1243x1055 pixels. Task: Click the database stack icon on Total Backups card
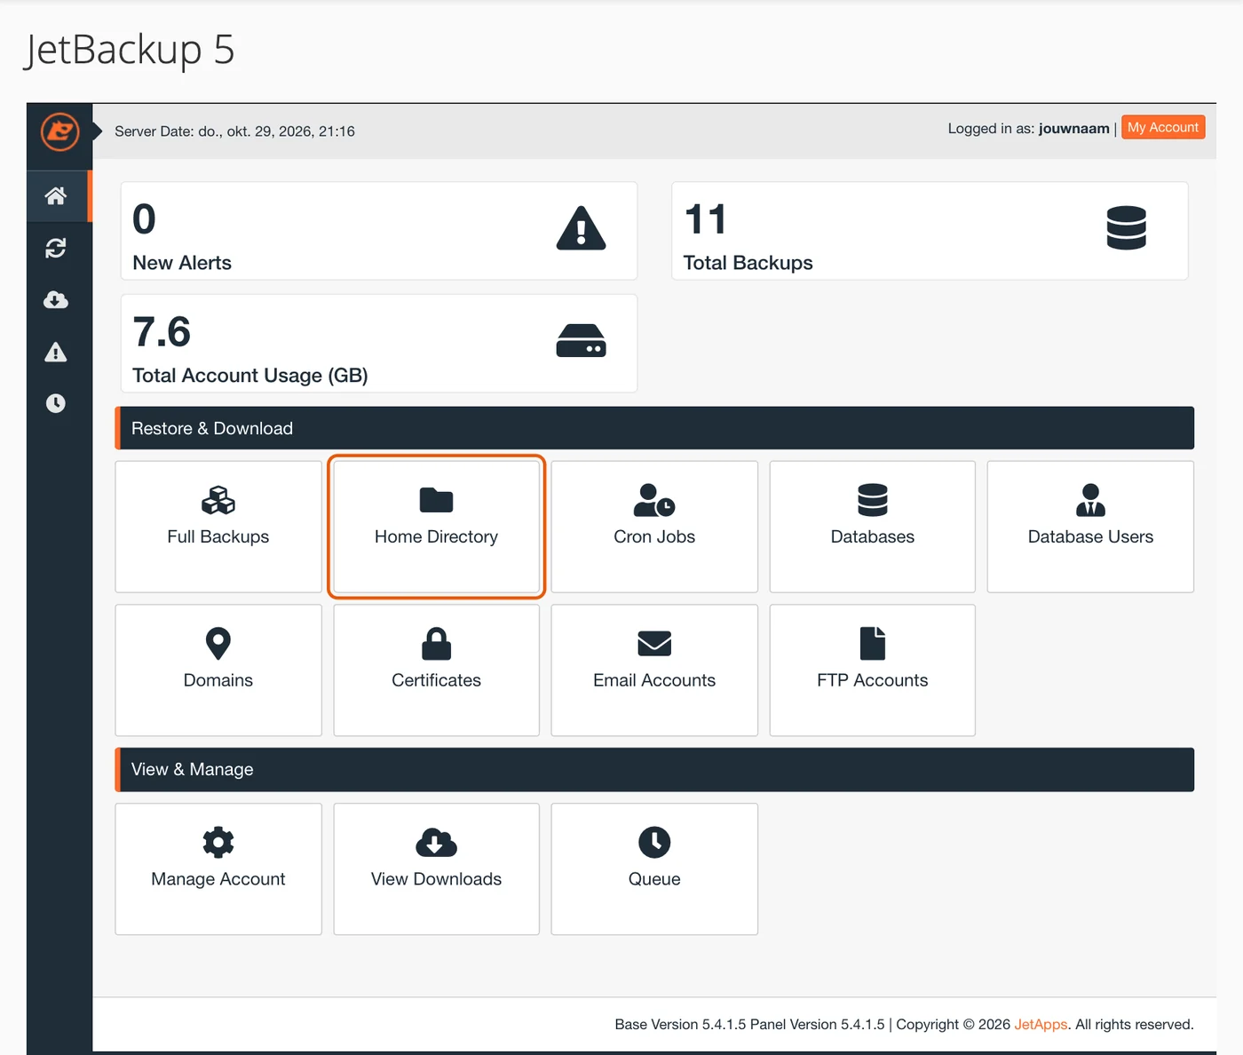1127,228
